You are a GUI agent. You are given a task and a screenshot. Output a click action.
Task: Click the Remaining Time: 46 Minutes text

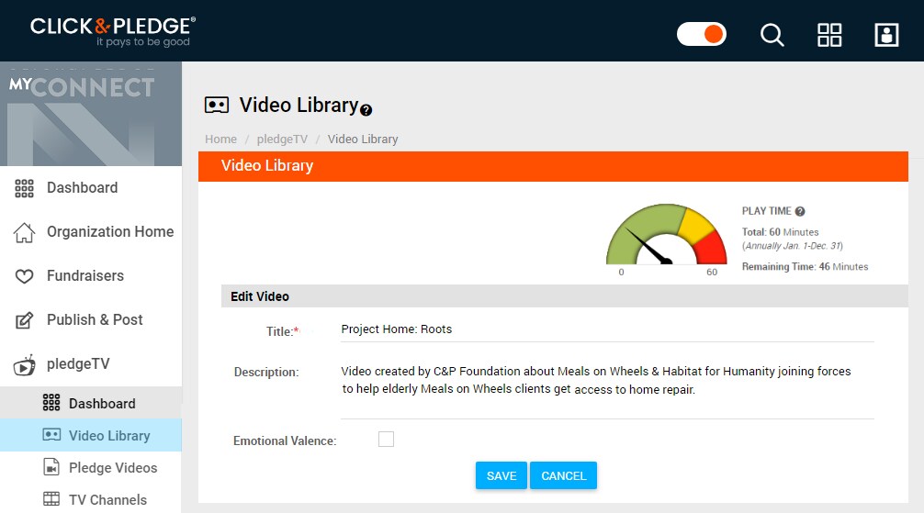pos(805,267)
